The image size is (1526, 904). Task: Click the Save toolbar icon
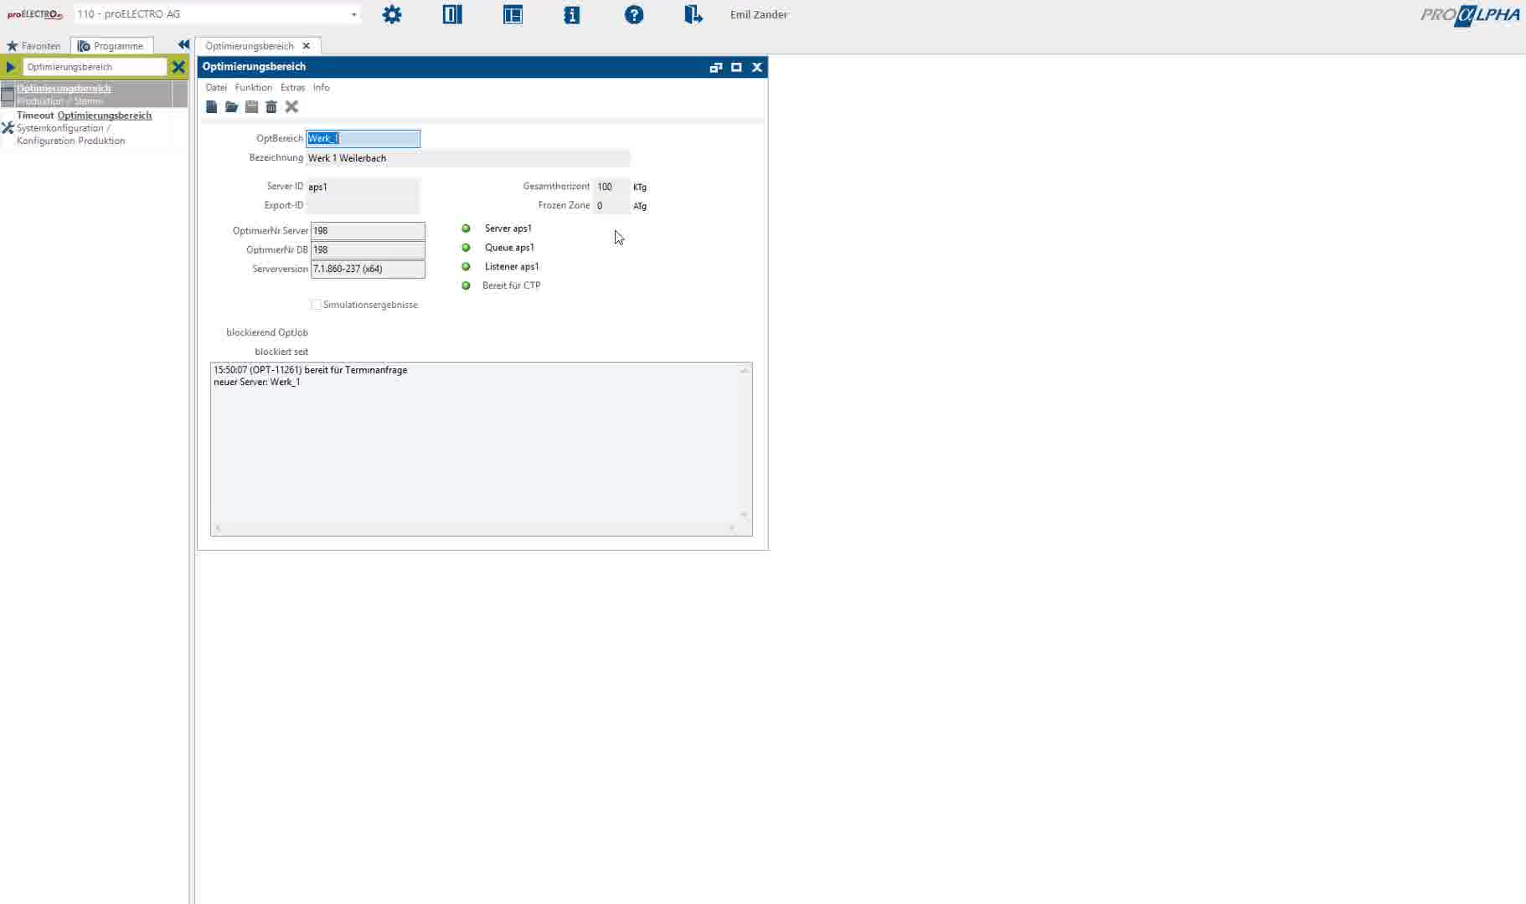coord(251,107)
